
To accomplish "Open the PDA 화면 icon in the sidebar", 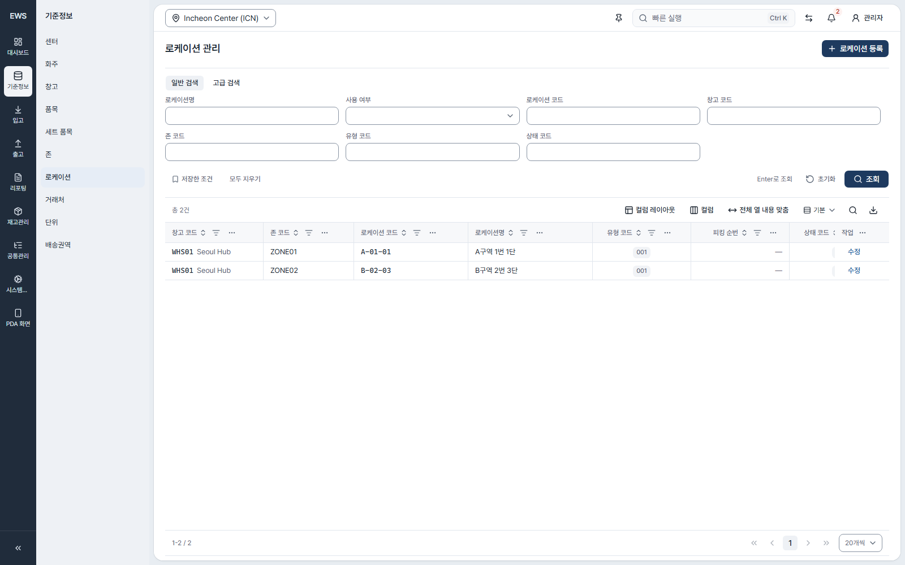I will click(x=18, y=318).
